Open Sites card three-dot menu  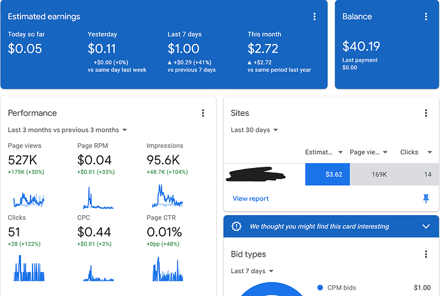pyautogui.click(x=426, y=113)
